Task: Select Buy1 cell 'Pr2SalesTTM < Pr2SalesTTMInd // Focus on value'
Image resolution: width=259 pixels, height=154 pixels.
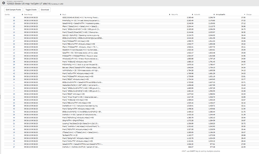Action: click(x=80, y=56)
